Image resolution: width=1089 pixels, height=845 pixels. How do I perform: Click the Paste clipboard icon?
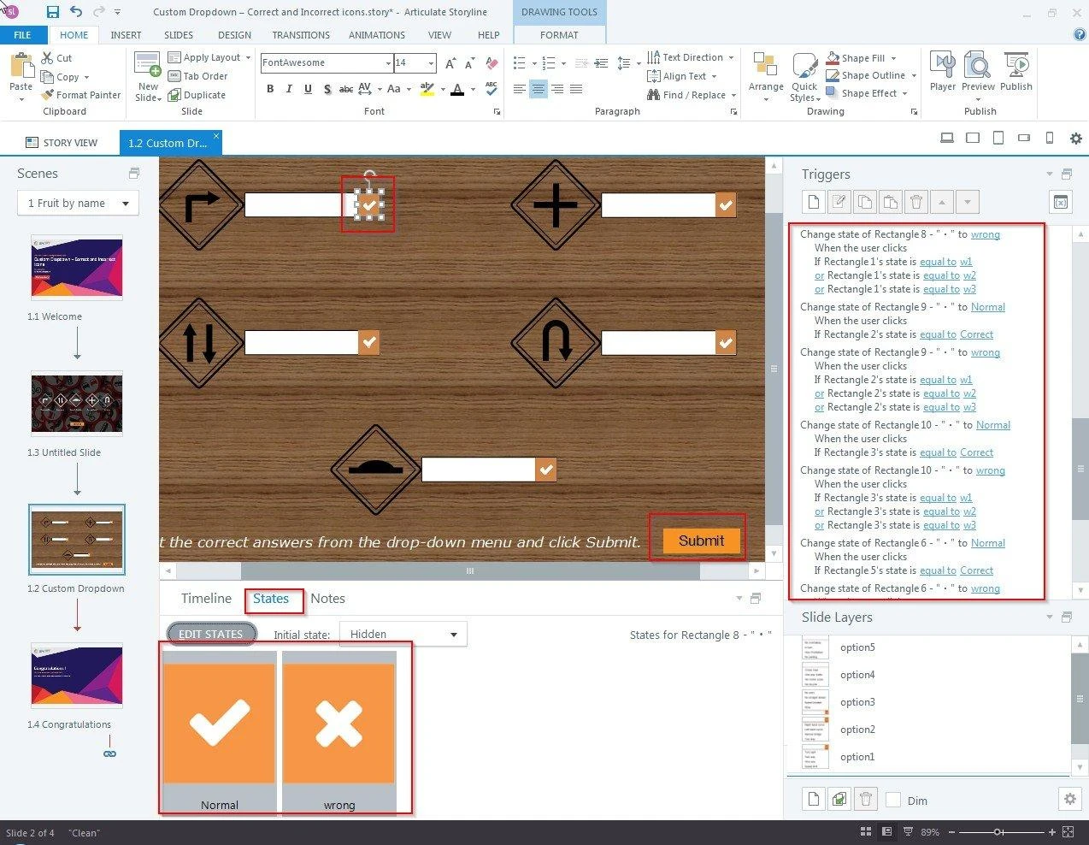21,67
